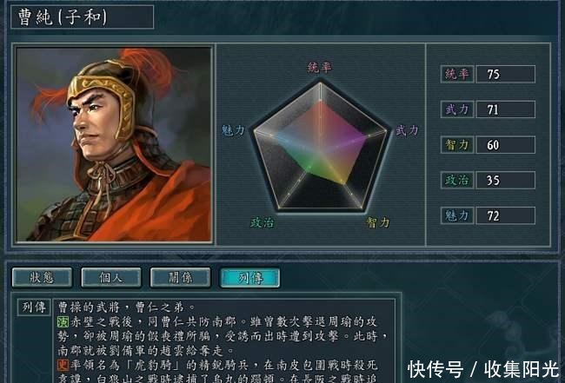Select the 武力 value field showing 71
The image size is (565, 383).
[x=506, y=109]
